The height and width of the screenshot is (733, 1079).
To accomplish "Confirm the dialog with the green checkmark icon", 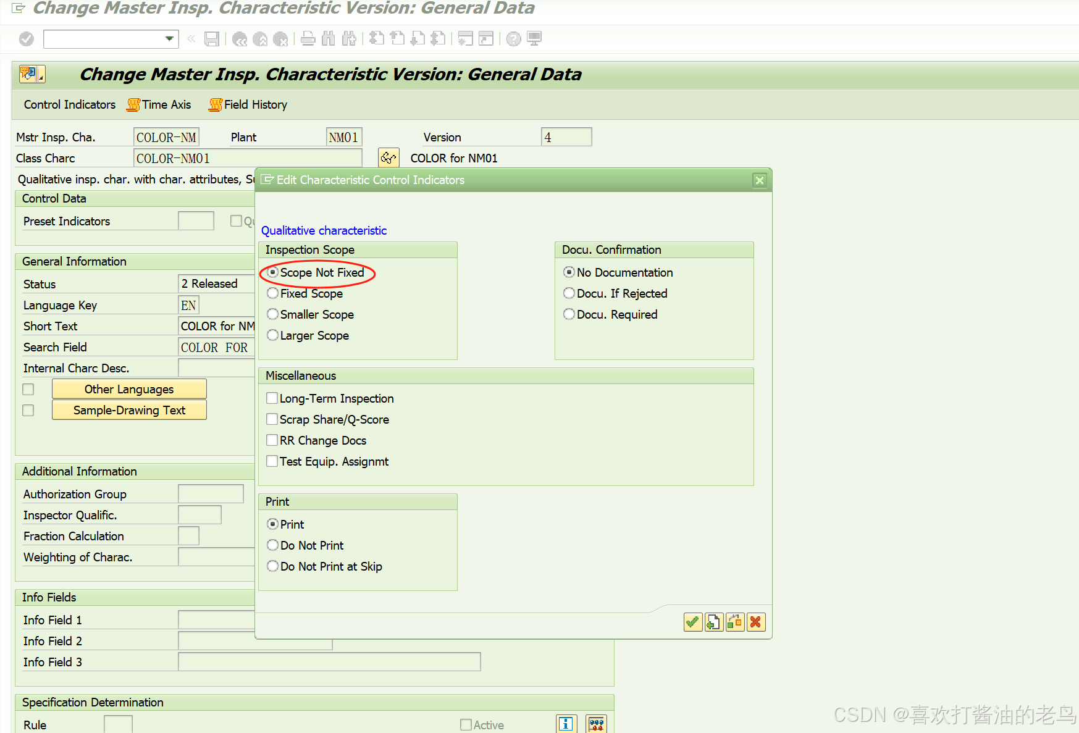I will [692, 622].
